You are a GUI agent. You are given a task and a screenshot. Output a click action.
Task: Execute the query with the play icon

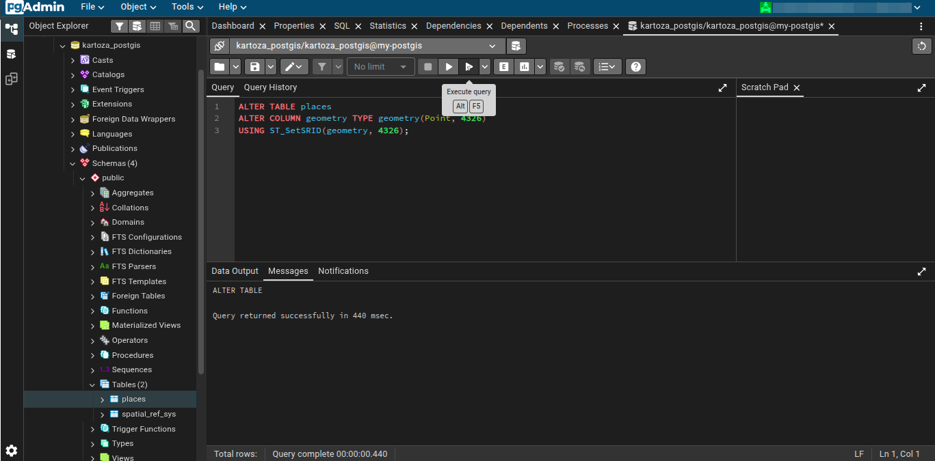449,66
